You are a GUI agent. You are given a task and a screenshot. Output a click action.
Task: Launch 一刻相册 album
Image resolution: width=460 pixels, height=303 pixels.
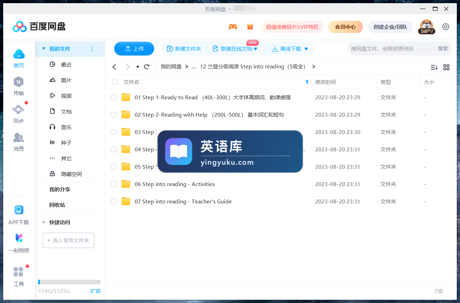(x=19, y=238)
